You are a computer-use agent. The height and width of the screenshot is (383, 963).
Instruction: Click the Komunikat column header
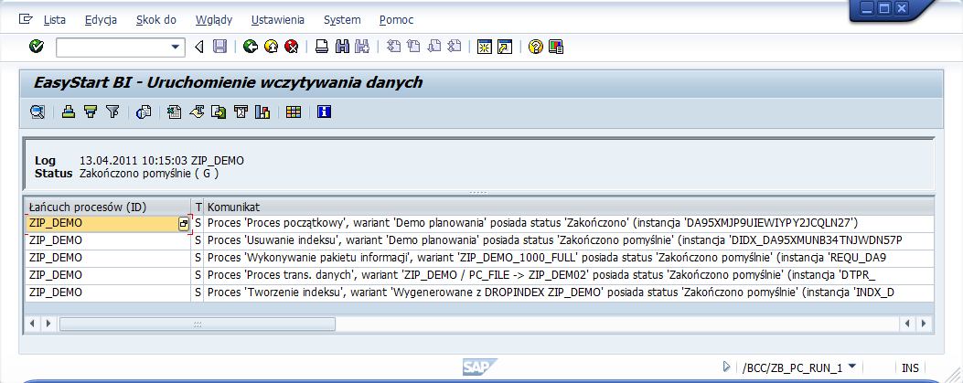(x=569, y=207)
